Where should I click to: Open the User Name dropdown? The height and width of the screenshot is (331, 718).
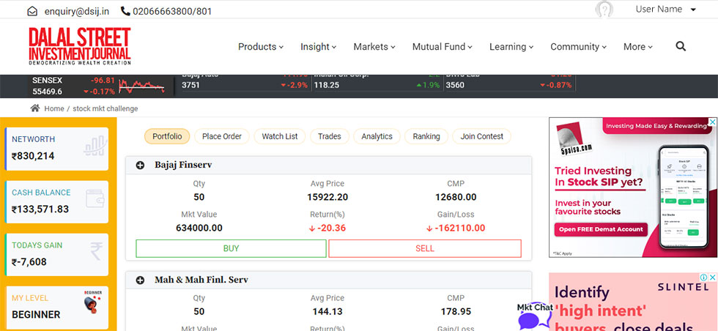point(666,10)
